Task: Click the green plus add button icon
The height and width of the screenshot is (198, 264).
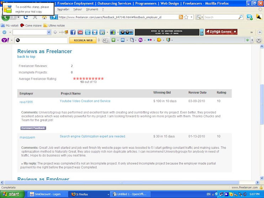Action: 247,40
